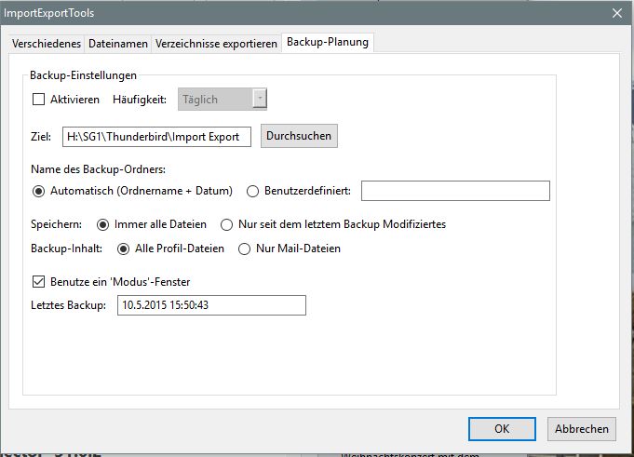Click the Backup-Planung tab
634x457 pixels.
tap(328, 42)
